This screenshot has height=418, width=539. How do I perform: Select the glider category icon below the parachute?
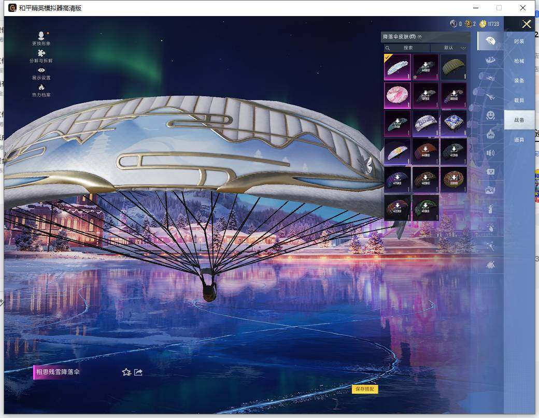tap(490, 60)
